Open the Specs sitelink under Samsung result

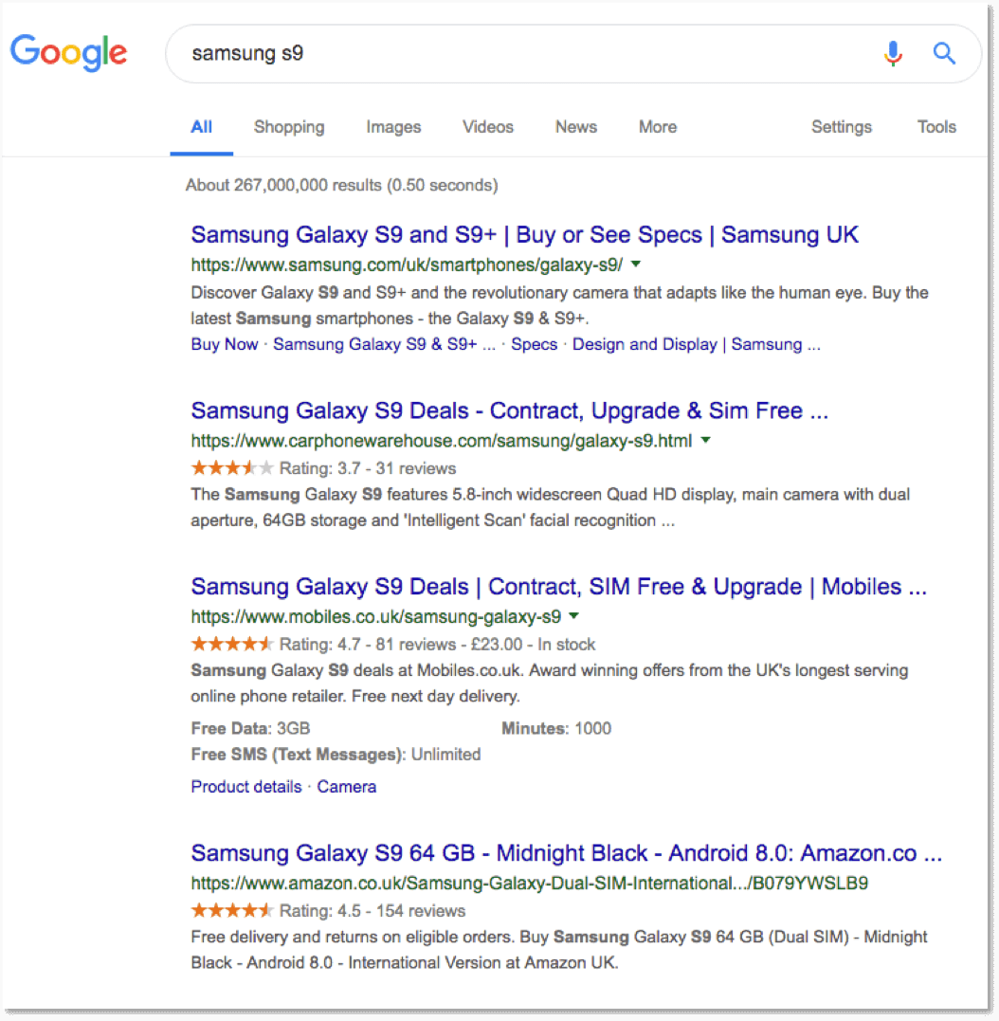tap(534, 344)
